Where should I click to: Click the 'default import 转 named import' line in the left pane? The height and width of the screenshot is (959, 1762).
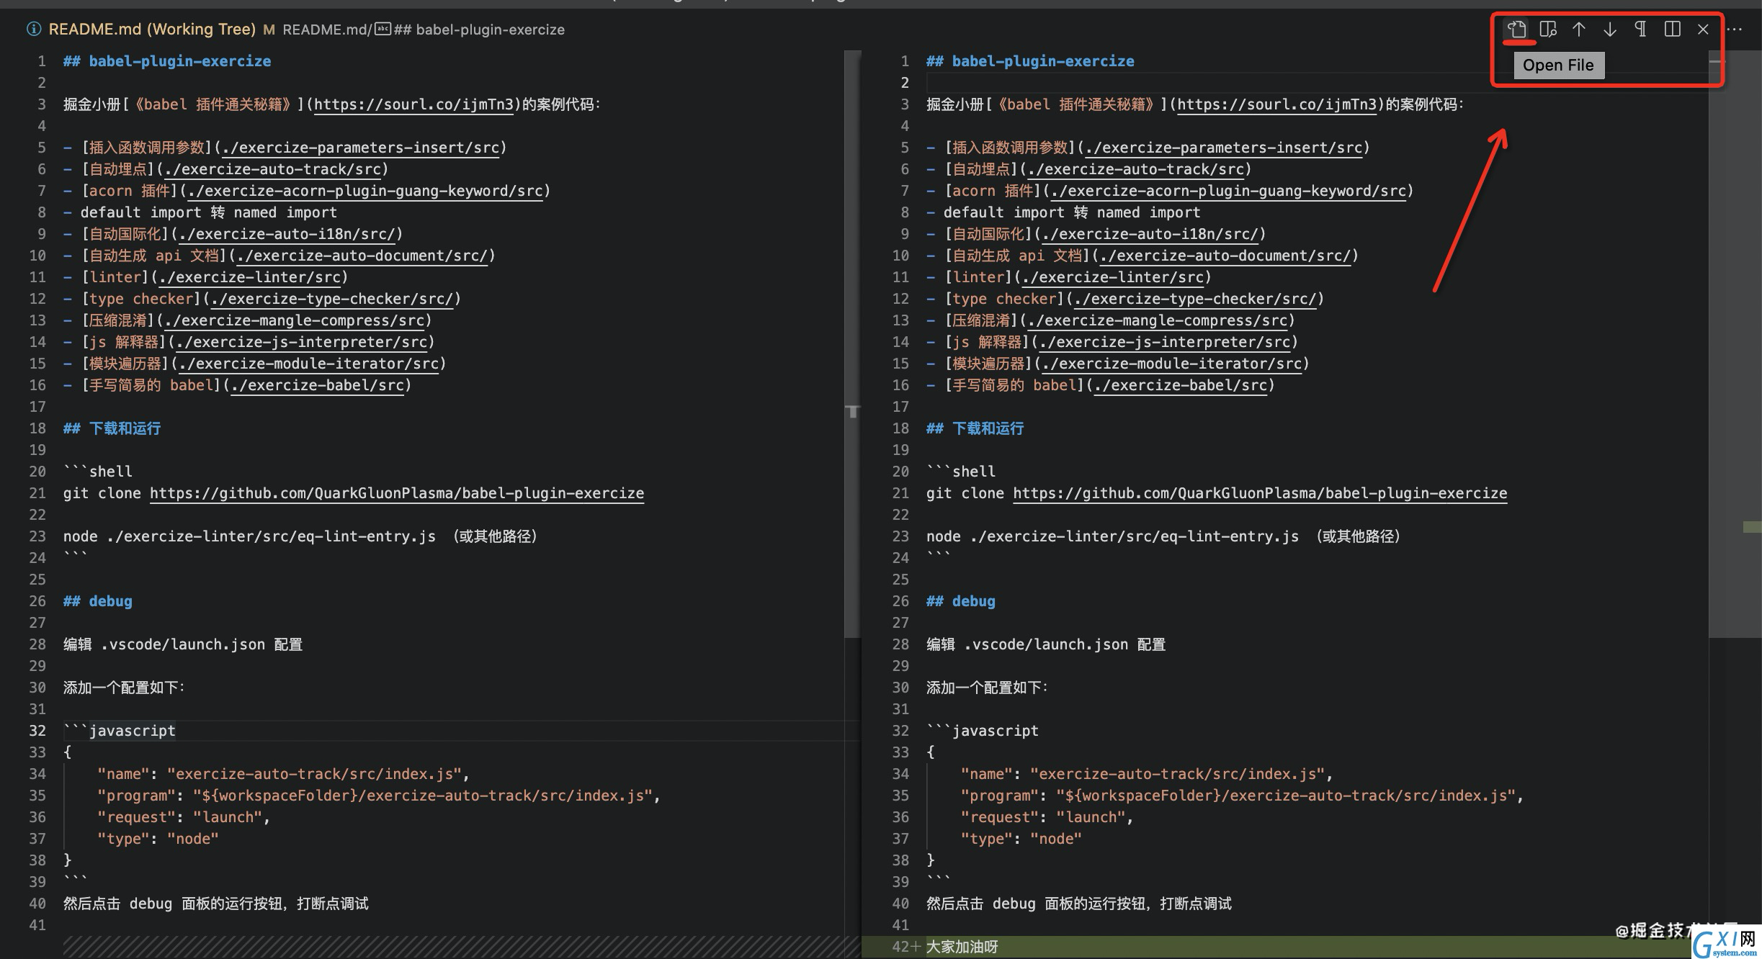[x=200, y=212]
